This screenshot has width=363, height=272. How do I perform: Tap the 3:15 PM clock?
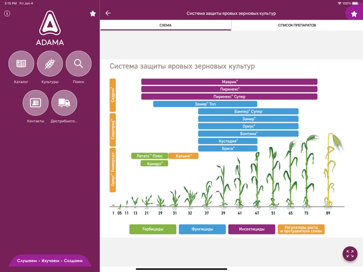point(10,3)
